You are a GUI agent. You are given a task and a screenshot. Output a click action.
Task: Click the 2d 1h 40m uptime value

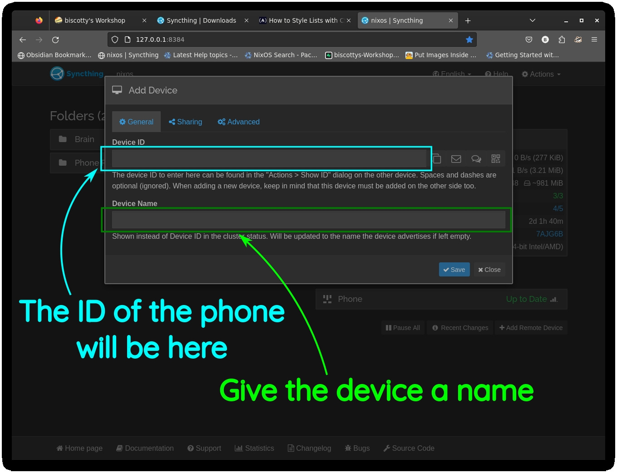546,221
